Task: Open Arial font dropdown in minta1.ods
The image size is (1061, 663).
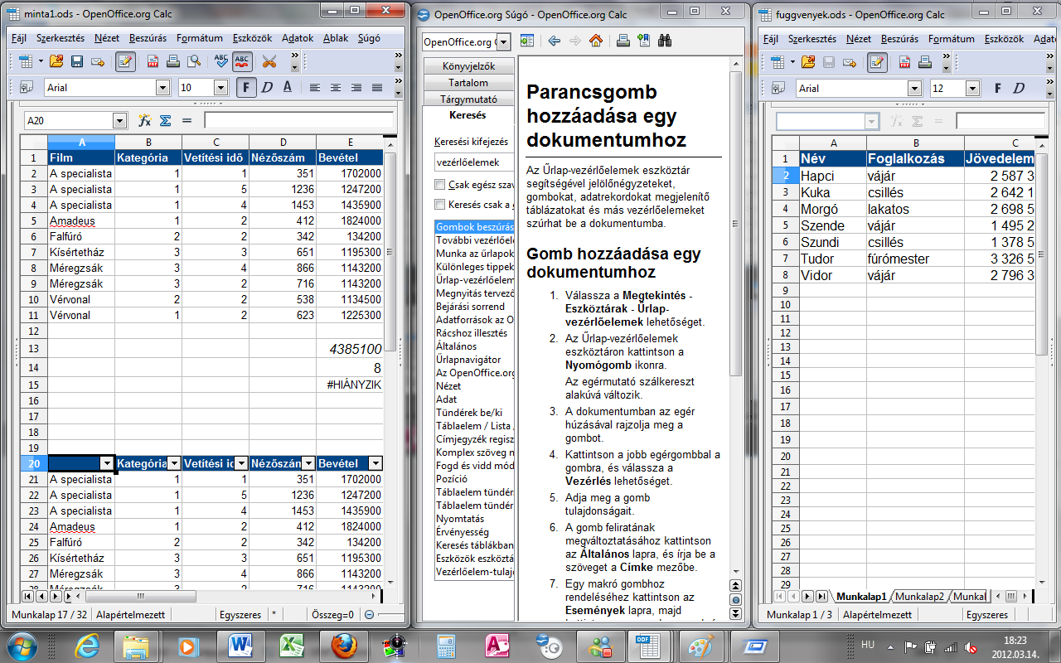Action: [164, 87]
